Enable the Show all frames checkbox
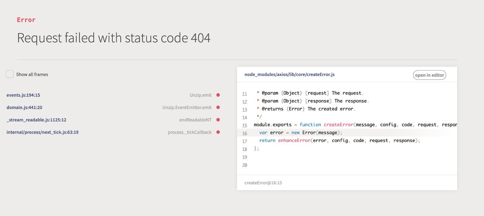 (9, 74)
